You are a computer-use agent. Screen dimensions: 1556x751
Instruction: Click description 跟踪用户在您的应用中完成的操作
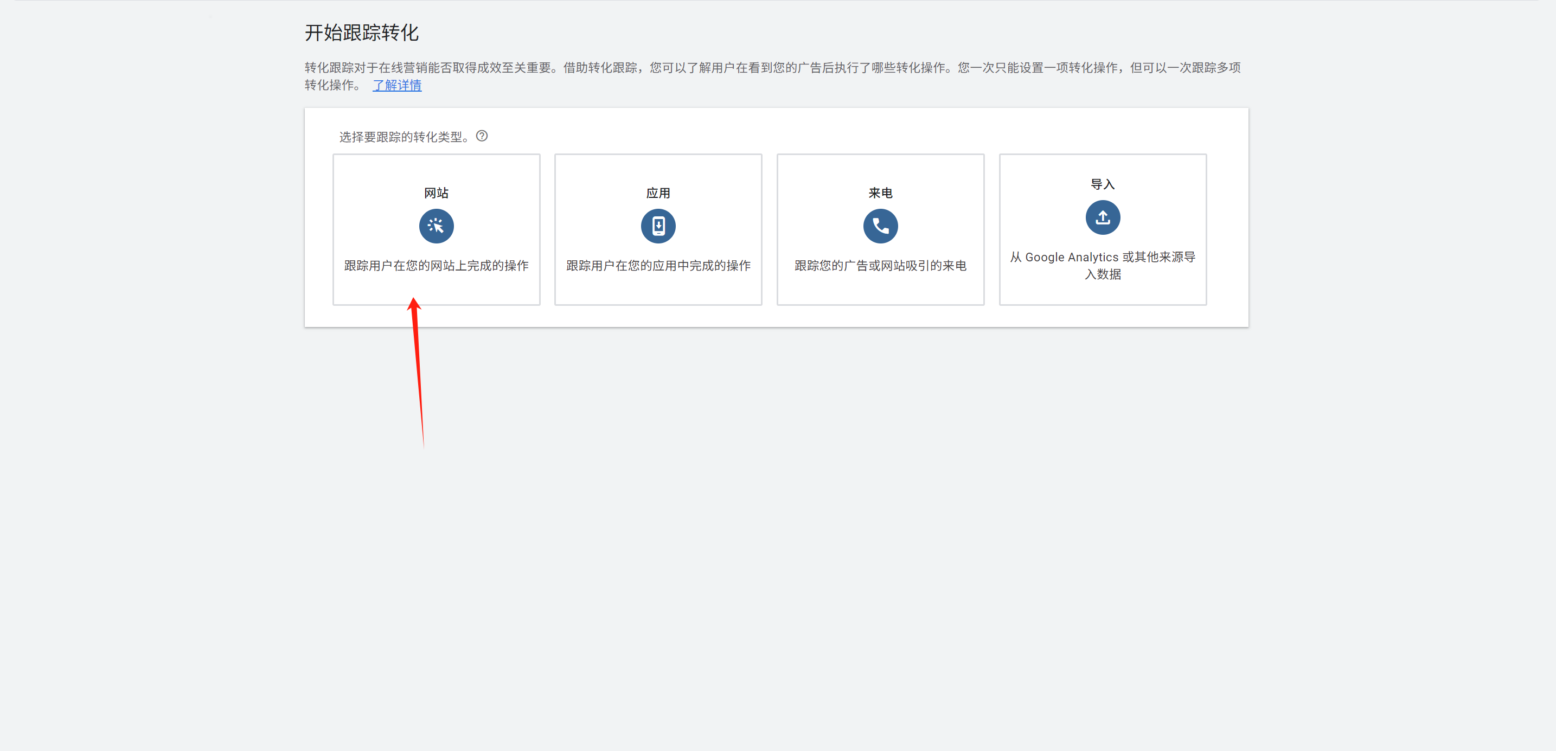658,266
